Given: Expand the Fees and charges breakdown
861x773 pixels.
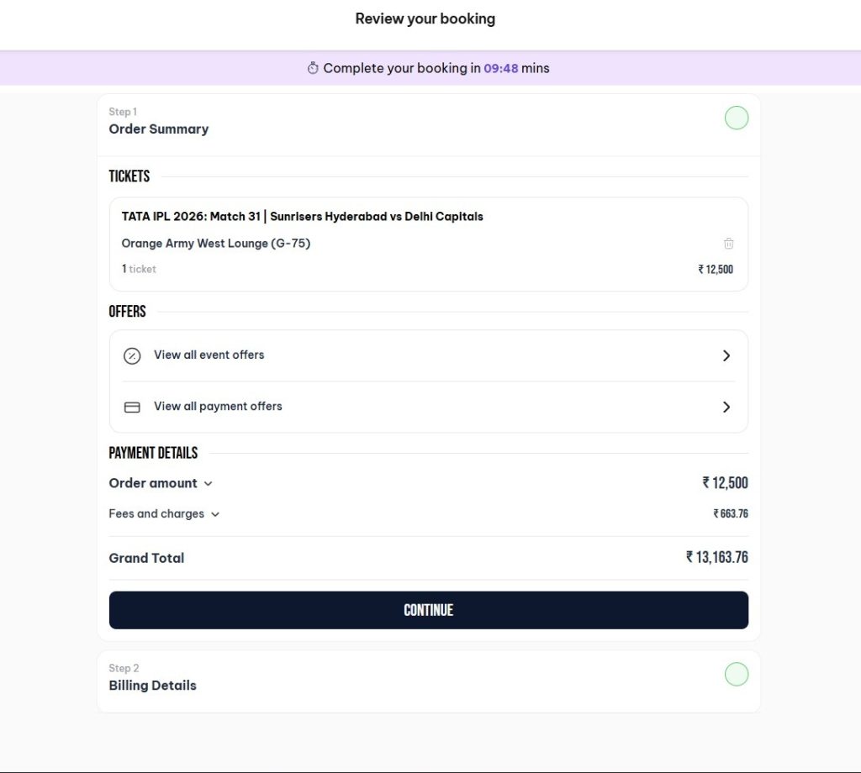Looking at the screenshot, I should pos(214,514).
